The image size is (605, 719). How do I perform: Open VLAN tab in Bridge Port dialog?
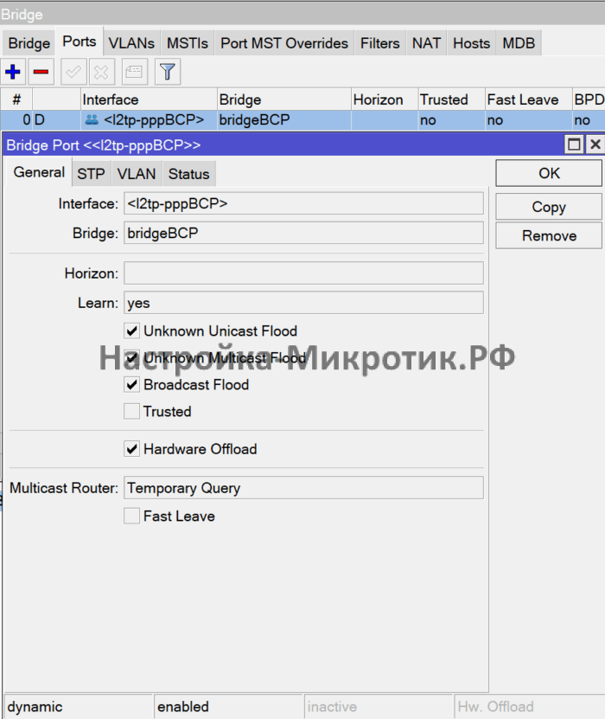tap(137, 174)
